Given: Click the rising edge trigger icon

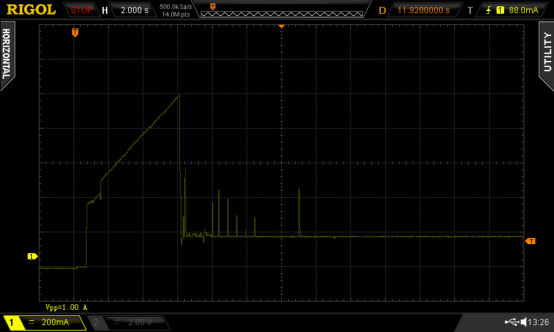Looking at the screenshot, I should click(x=489, y=10).
